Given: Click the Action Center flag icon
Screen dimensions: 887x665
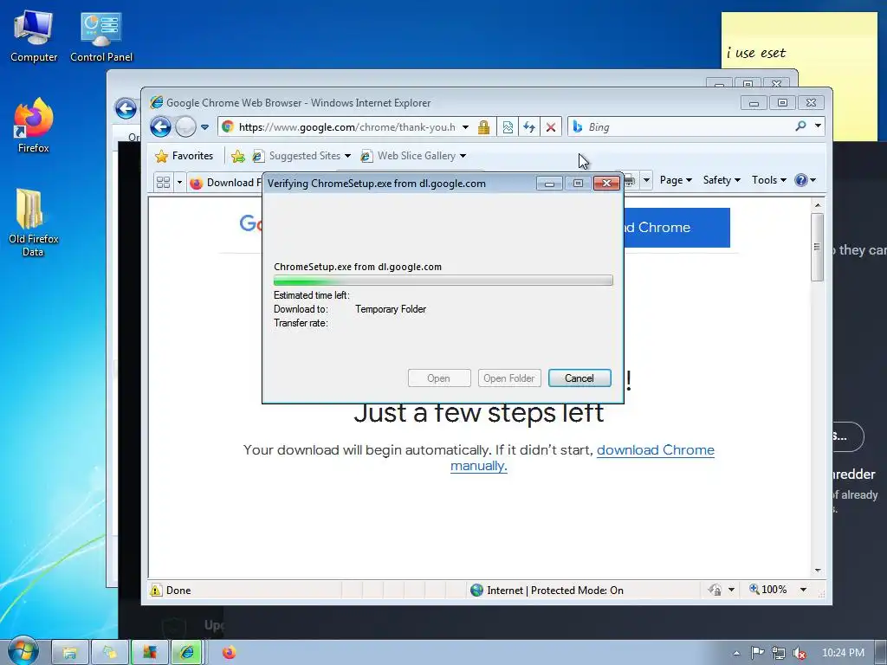Looking at the screenshot, I should (757, 653).
